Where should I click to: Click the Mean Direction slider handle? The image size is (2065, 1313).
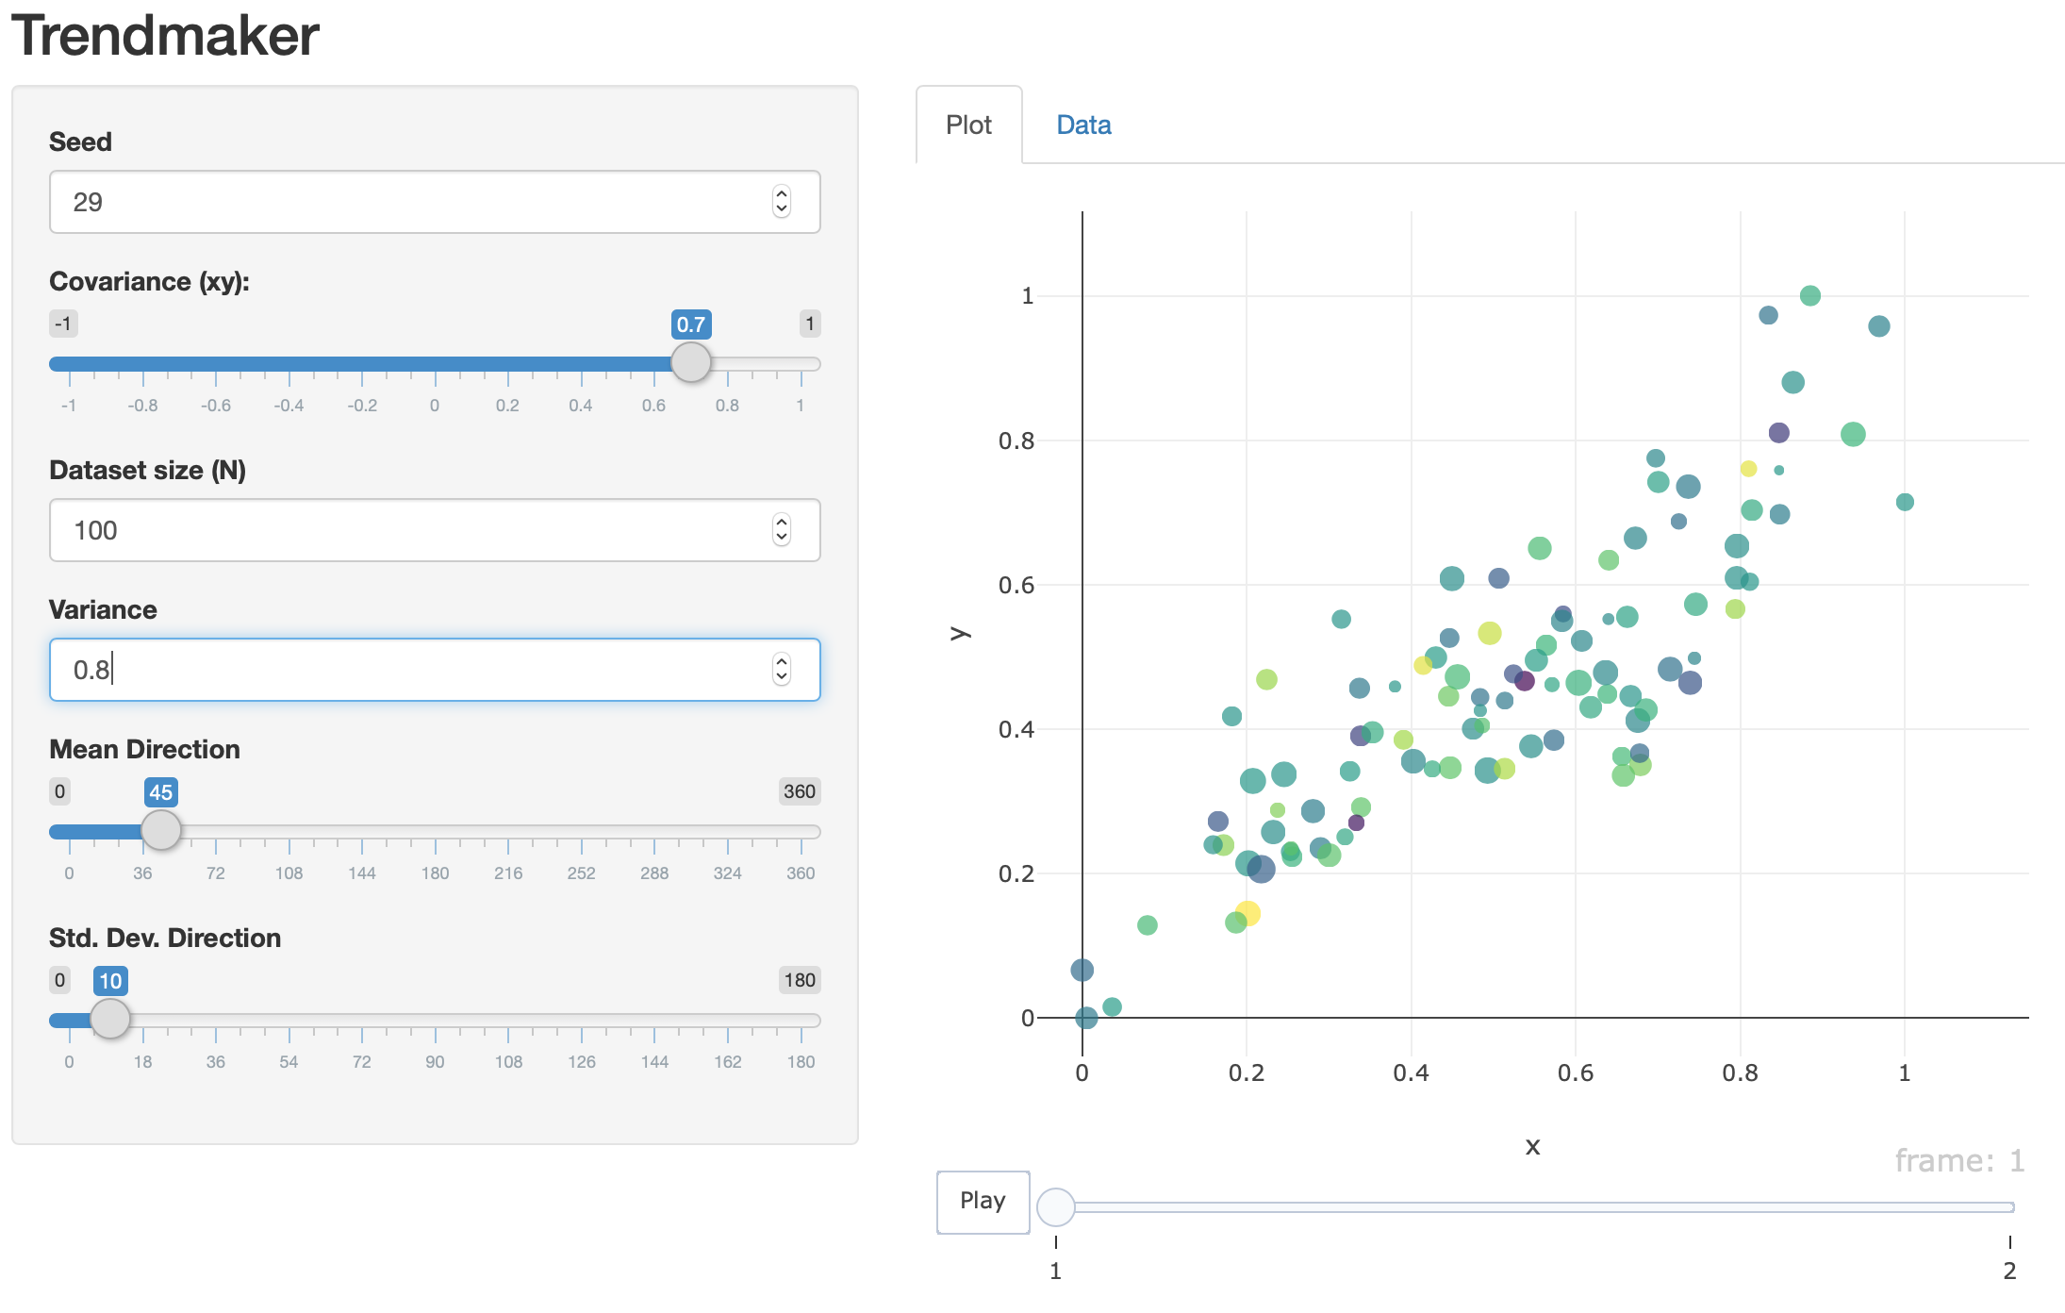point(161,831)
